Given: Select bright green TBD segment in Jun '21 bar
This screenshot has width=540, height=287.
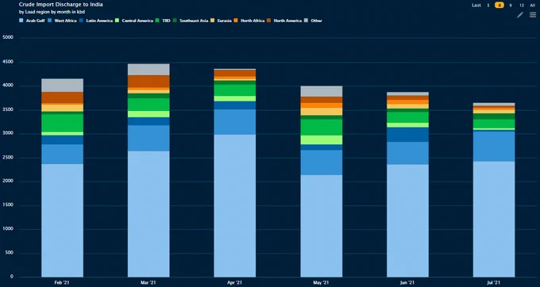Looking at the screenshot, I should [407, 117].
